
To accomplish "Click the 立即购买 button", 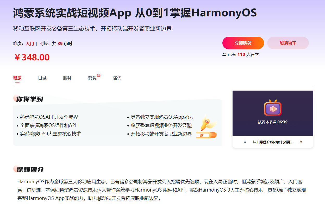I will [x=243, y=43].
